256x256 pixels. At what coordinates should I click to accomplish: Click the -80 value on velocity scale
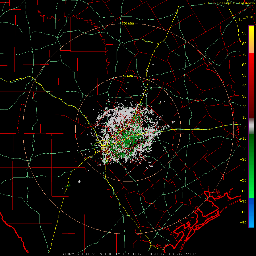pyautogui.click(x=243, y=212)
